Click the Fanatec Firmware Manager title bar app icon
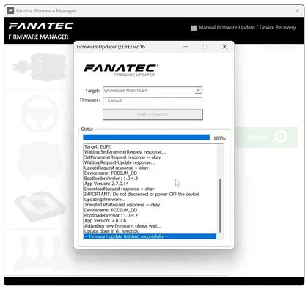Viewport: 308px width, 289px height. point(10,11)
